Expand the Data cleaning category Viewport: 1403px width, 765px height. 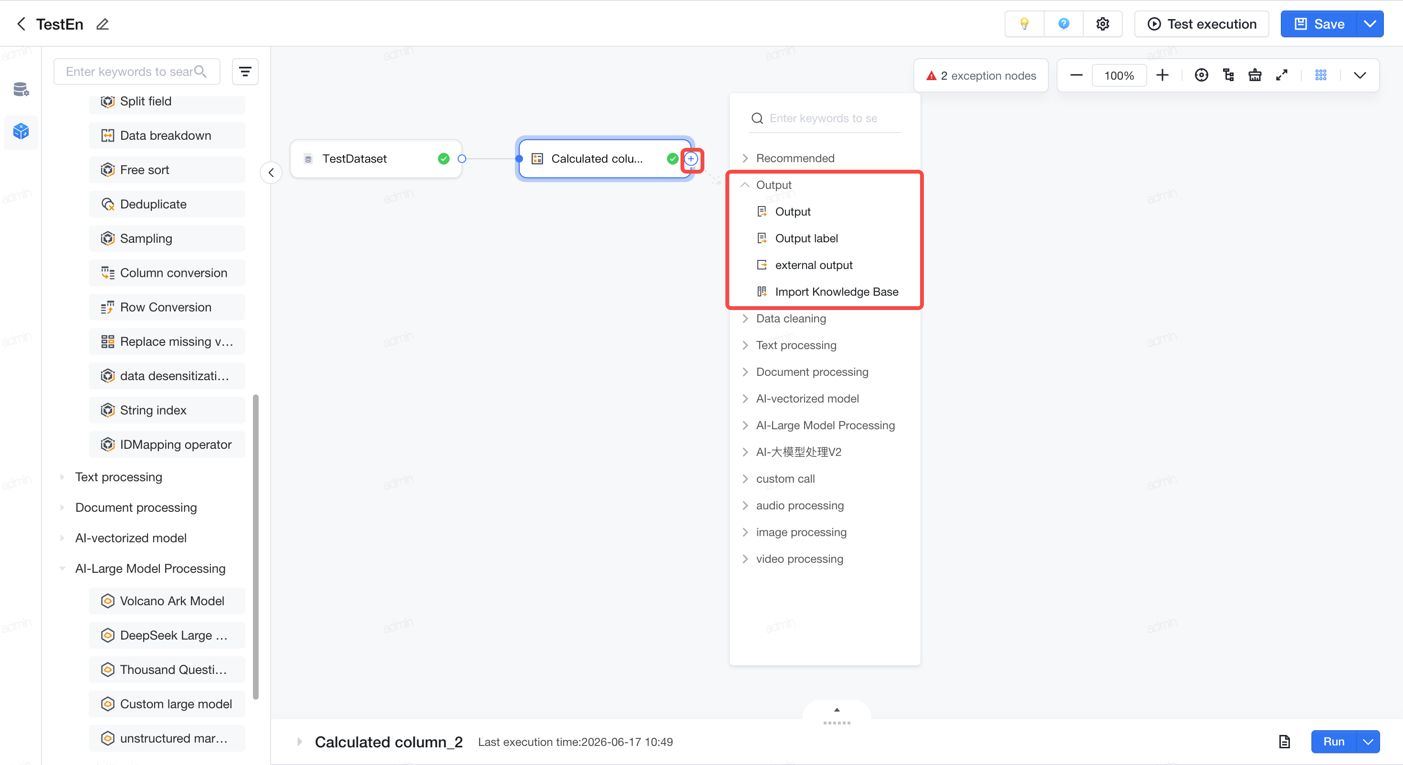pyautogui.click(x=791, y=319)
